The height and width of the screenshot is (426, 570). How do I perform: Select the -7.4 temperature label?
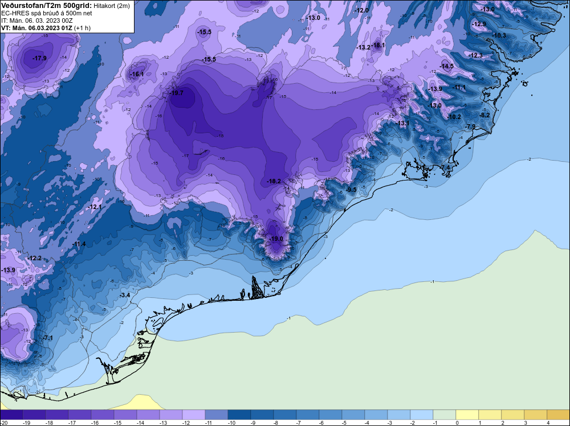click(x=446, y=167)
